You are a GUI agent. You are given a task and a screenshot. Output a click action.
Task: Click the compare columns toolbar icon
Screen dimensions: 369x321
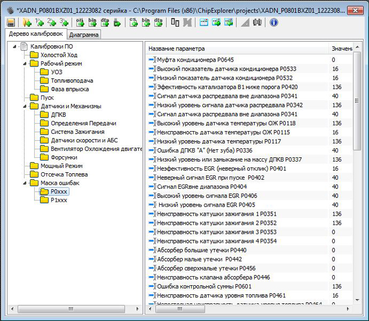175,22
